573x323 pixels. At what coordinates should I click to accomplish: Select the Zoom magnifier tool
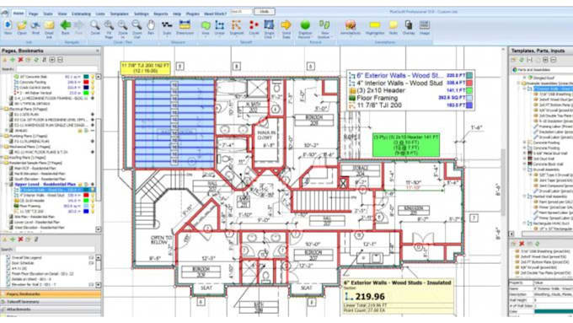[95, 24]
